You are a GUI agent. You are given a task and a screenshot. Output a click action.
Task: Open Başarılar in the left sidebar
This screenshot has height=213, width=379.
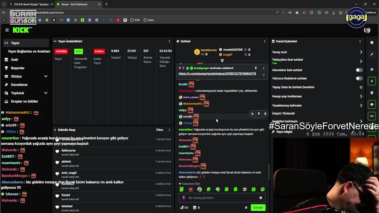point(26,68)
